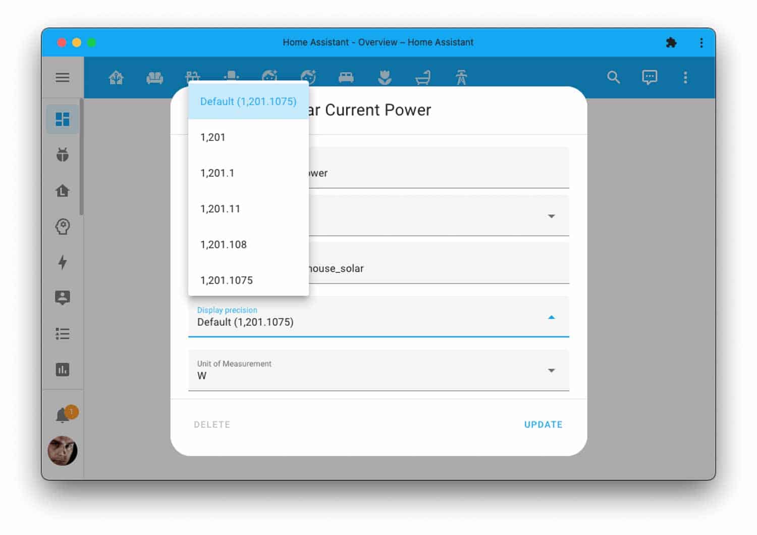Click the notifications bell icon
757x535 pixels.
63,415
